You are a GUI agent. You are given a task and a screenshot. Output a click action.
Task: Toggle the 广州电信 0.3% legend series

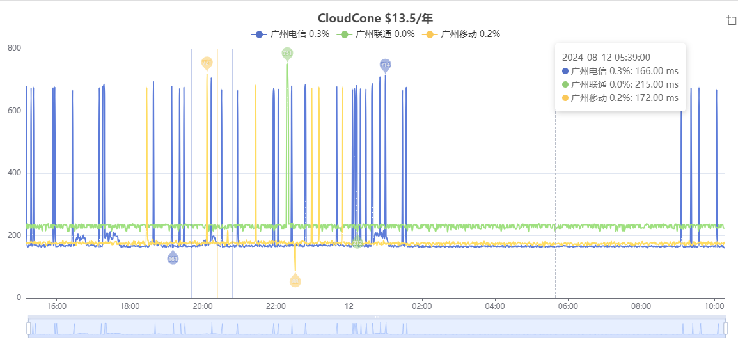[290, 34]
